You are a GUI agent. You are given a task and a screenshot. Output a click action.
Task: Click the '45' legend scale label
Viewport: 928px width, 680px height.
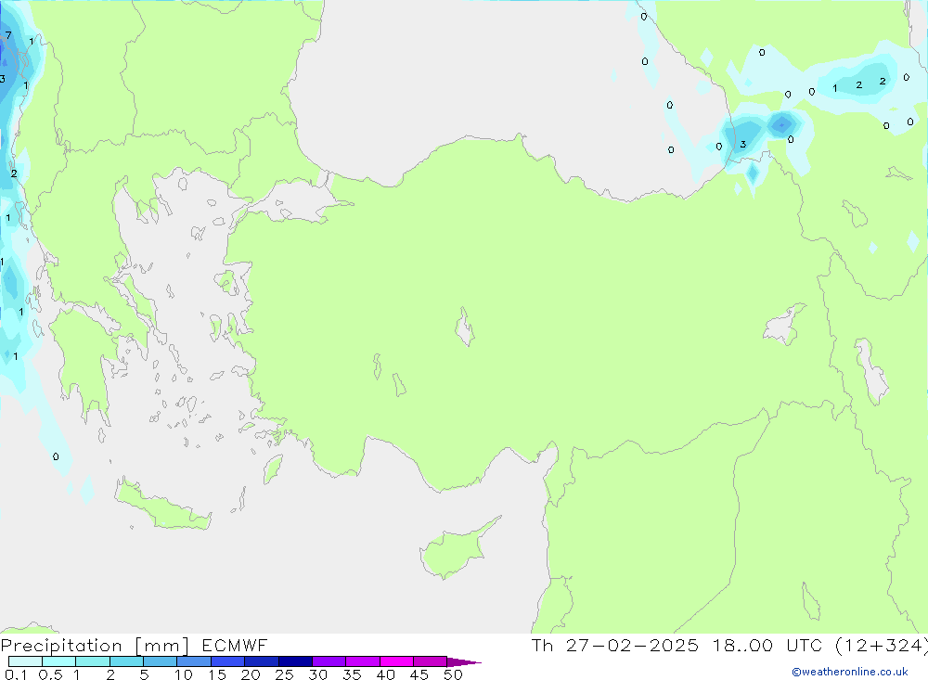(x=419, y=674)
